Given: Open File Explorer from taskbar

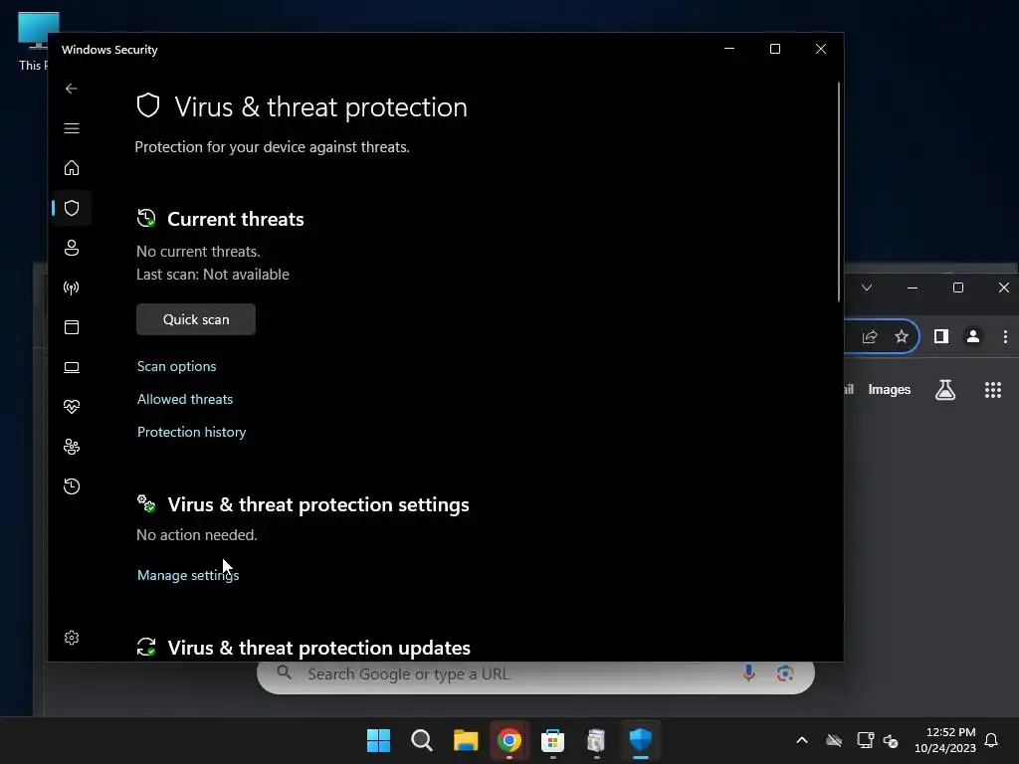Looking at the screenshot, I should tap(466, 740).
